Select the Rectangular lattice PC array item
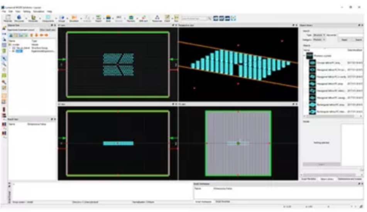 coord(330,105)
